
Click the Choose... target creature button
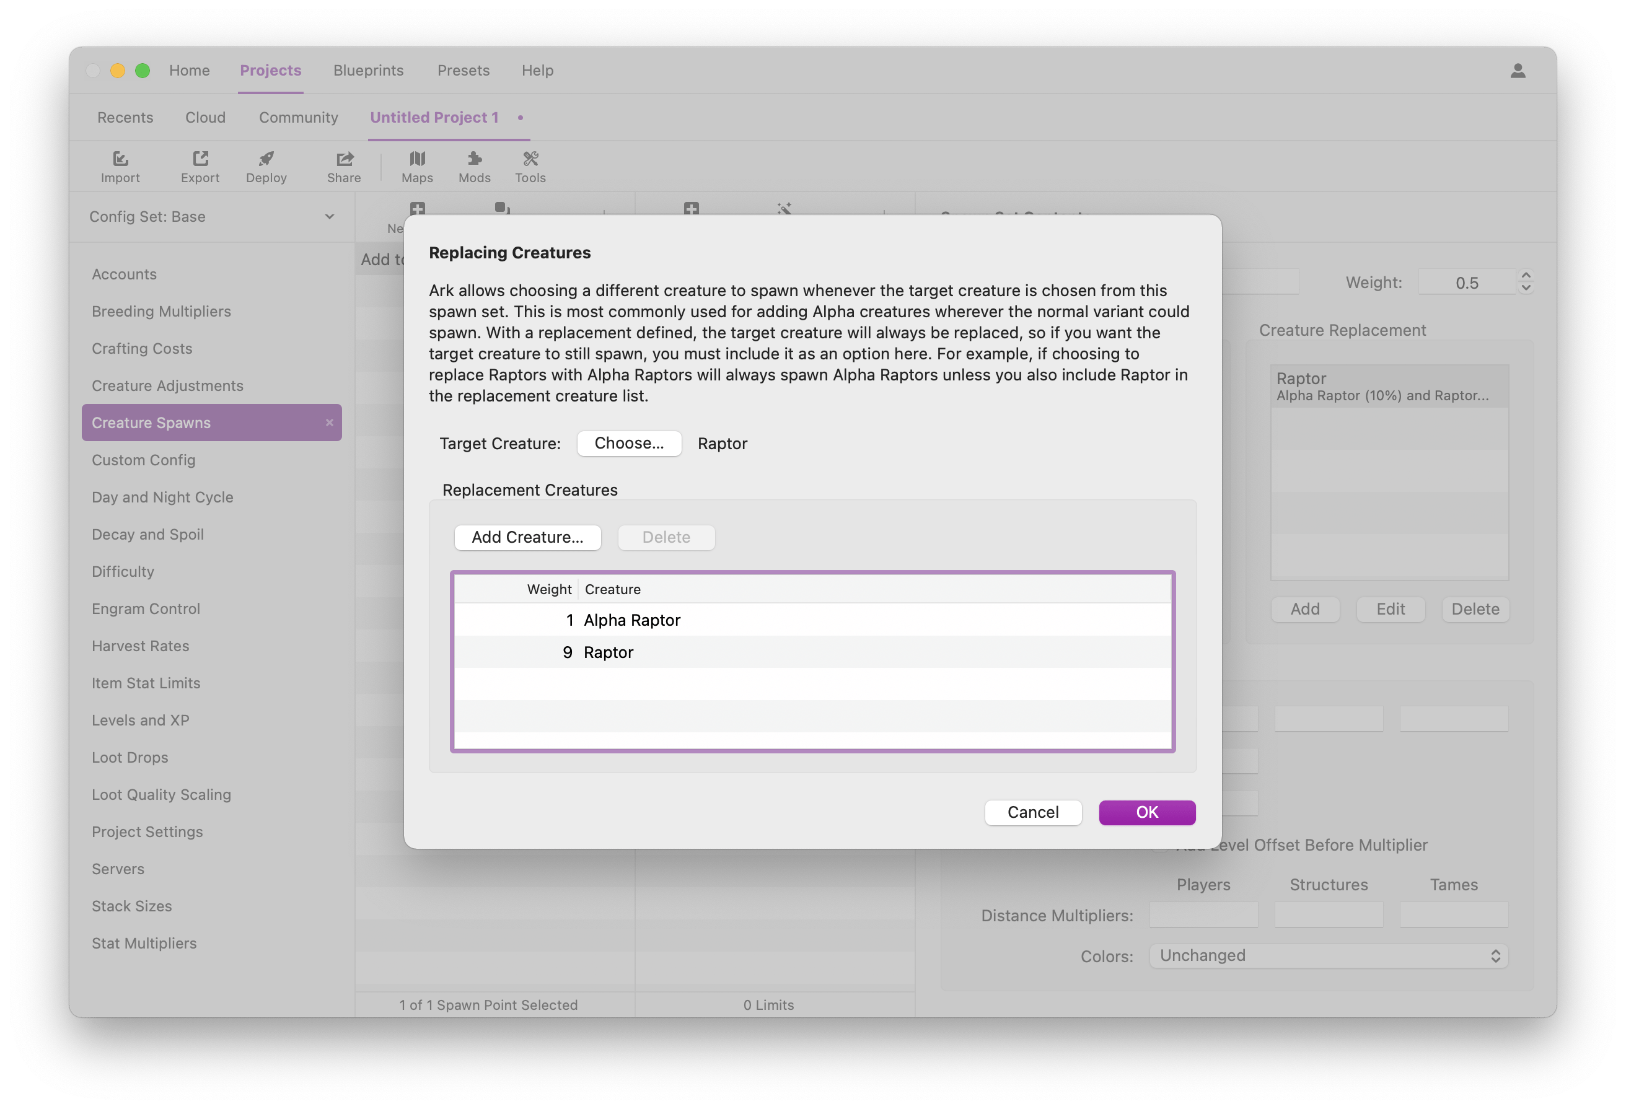[628, 444]
